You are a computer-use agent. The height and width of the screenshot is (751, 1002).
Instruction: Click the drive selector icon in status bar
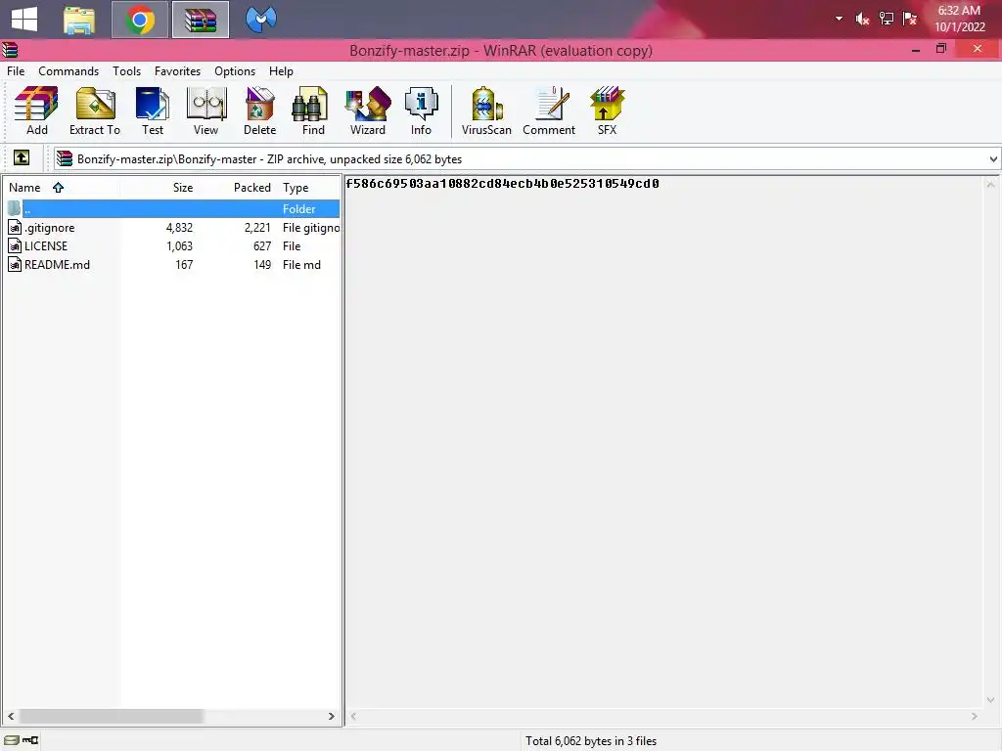coord(12,740)
